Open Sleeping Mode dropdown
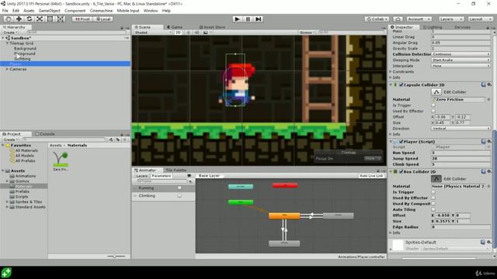This screenshot has height=279, width=497. [461, 60]
